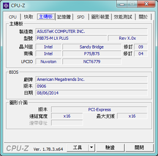Screen dimensions: 158x156
Task: Click the chipset revision 09 value
Action: [x=141, y=47]
